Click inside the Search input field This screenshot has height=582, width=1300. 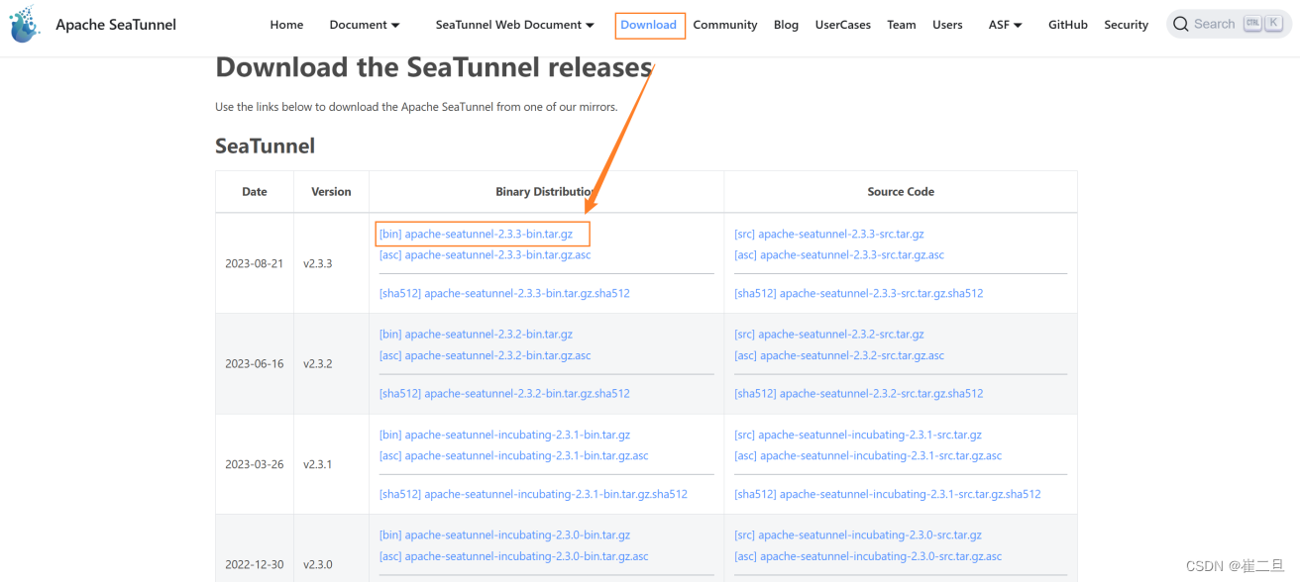coord(1214,25)
